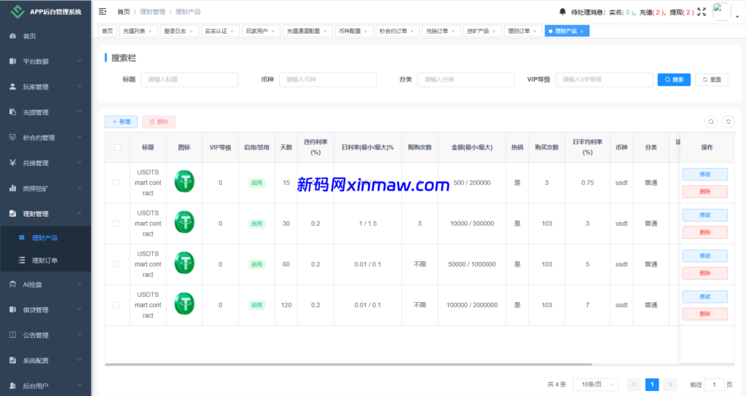Click the 借贷管理 sidebar icon
This screenshot has width=746, height=396.
tap(13, 309)
